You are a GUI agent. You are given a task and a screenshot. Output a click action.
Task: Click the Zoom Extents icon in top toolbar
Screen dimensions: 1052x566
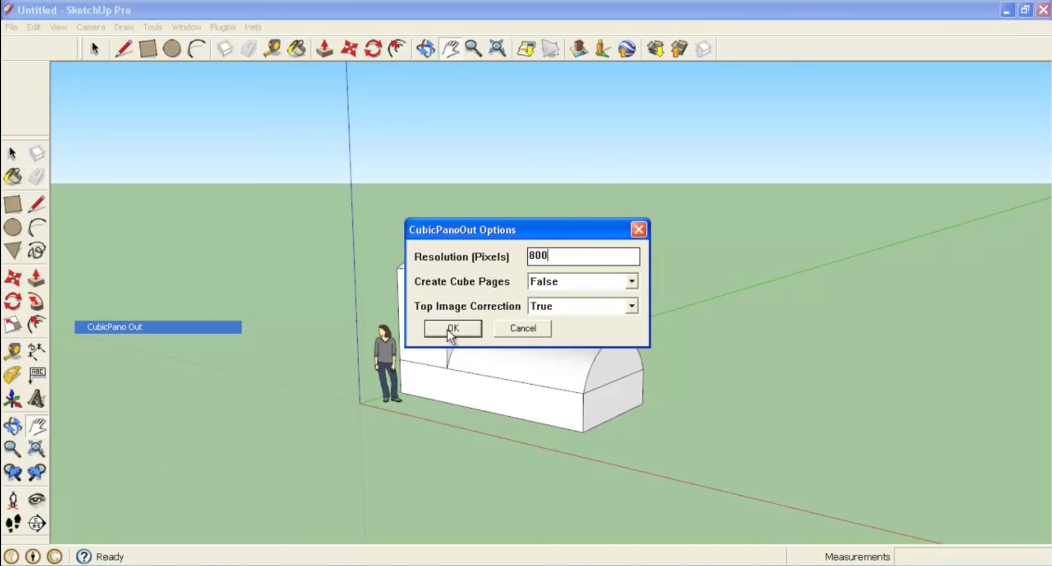pyautogui.click(x=497, y=49)
